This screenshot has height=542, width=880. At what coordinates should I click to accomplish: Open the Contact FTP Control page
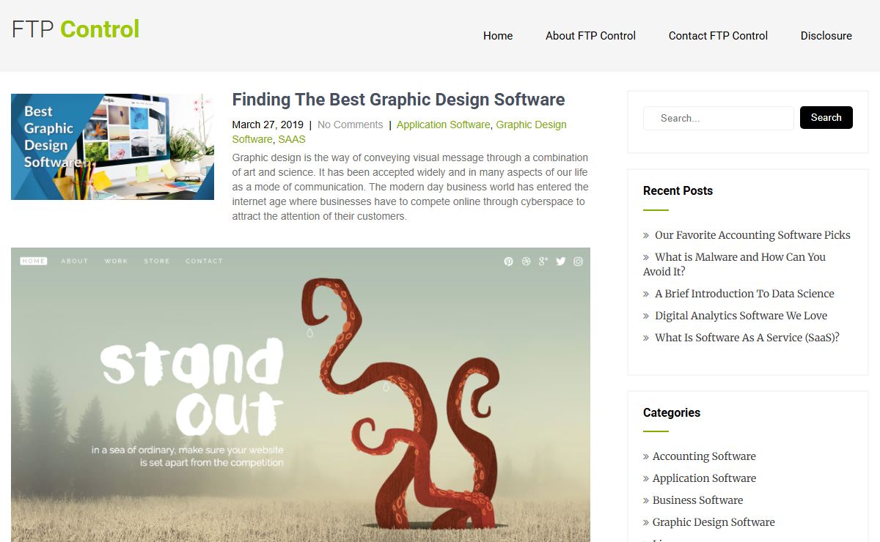click(x=718, y=36)
